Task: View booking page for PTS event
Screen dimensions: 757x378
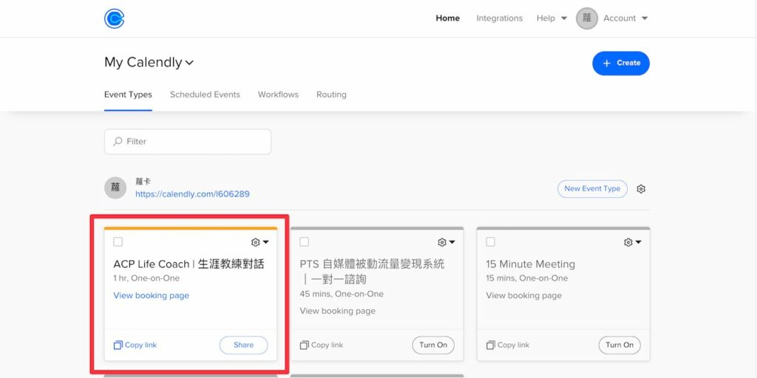Action: [337, 311]
